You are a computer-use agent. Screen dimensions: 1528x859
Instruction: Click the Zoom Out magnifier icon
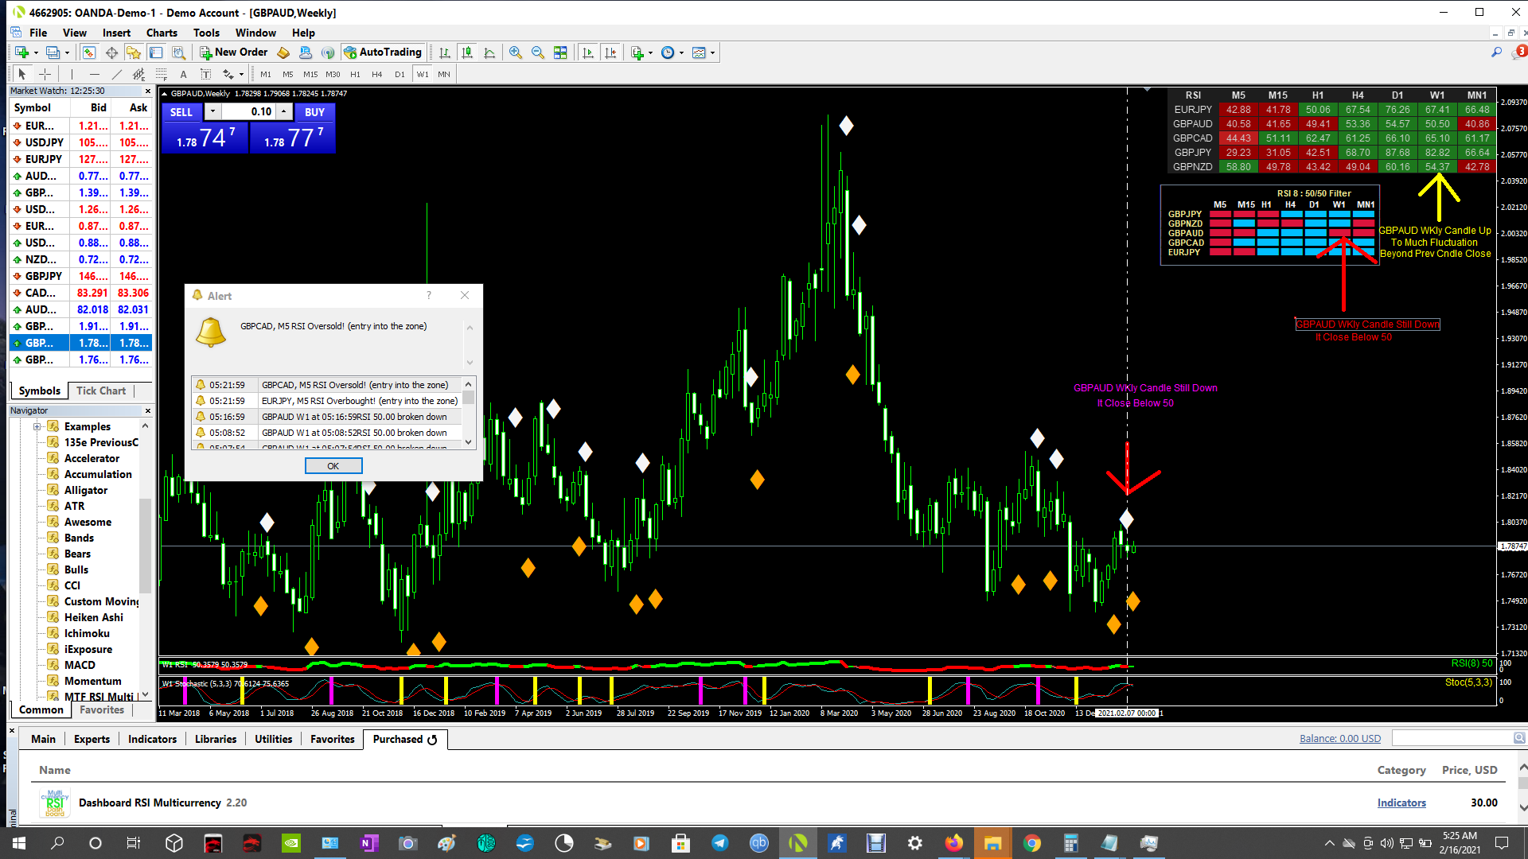click(x=538, y=52)
